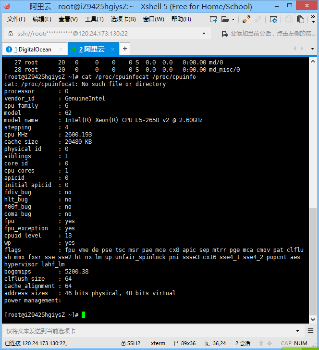
Task: Click the model name Xeon E5-2650 line
Action: point(103,120)
